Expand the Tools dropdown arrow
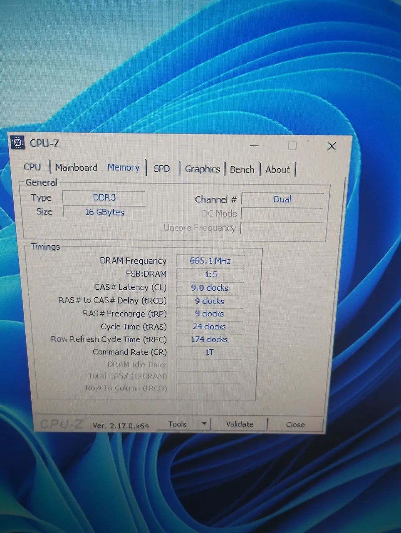This screenshot has height=533, width=401. point(204,424)
